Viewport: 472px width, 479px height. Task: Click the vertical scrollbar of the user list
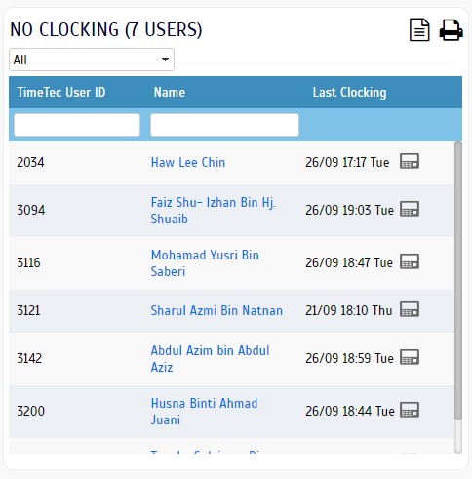[x=458, y=298]
